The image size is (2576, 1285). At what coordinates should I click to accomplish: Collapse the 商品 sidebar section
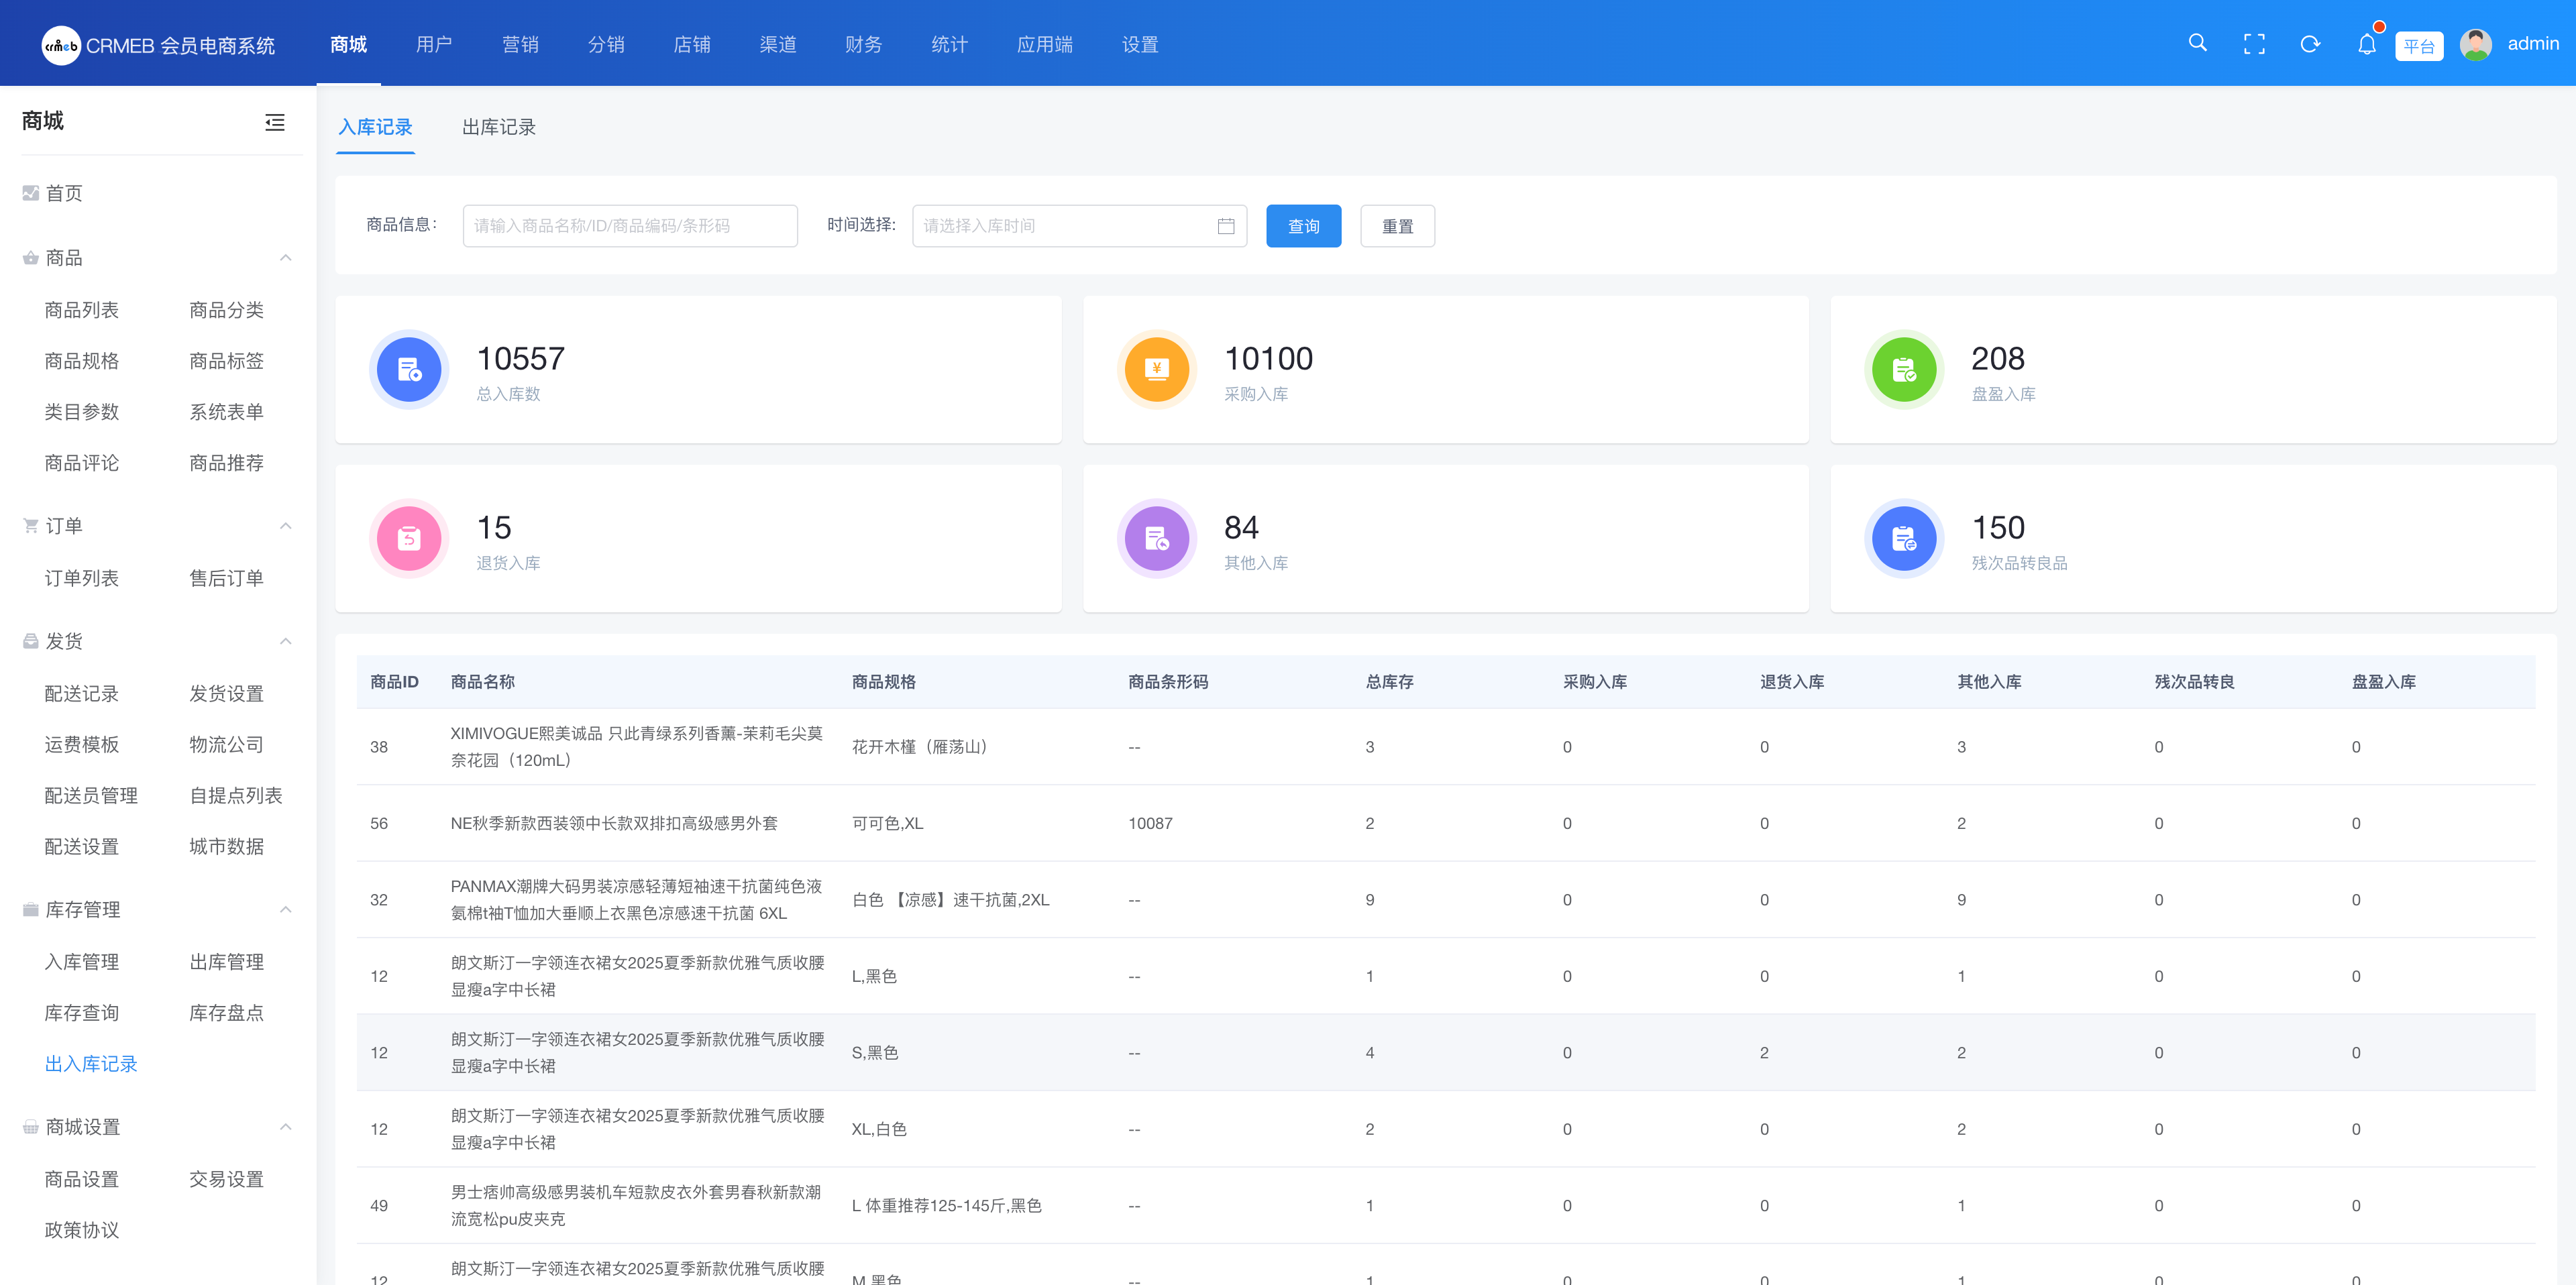click(286, 258)
